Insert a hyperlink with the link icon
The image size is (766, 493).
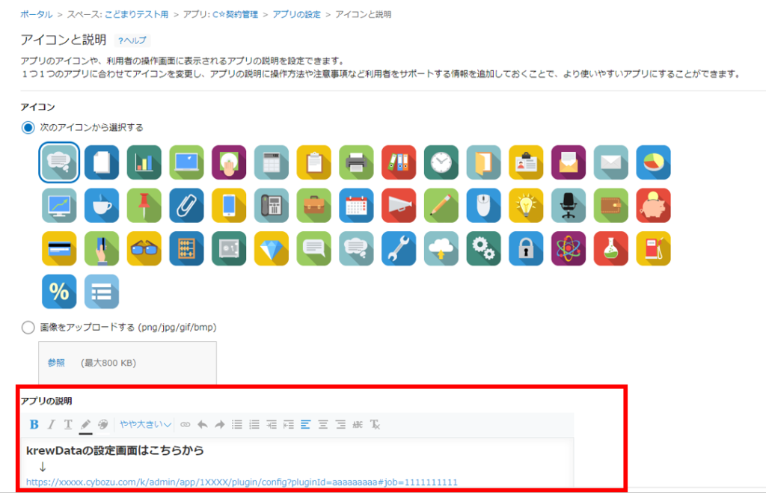click(x=186, y=424)
